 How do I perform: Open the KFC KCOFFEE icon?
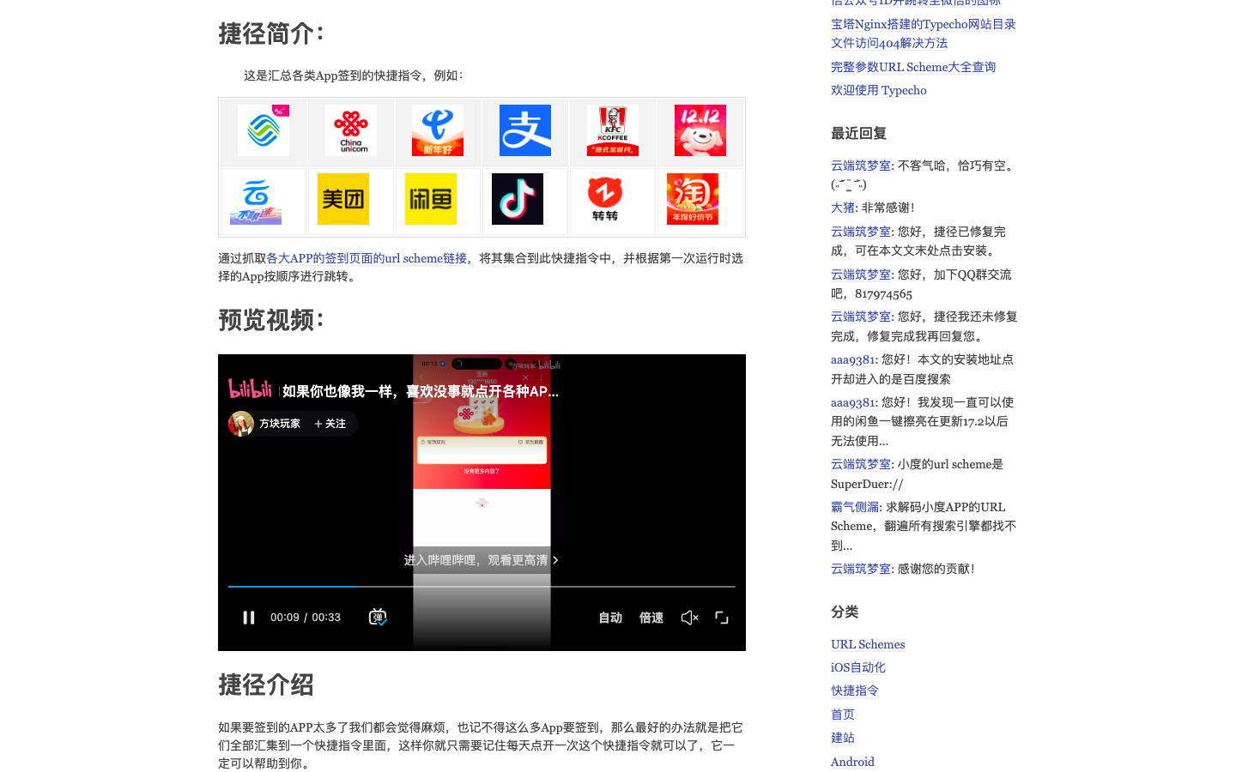612,130
